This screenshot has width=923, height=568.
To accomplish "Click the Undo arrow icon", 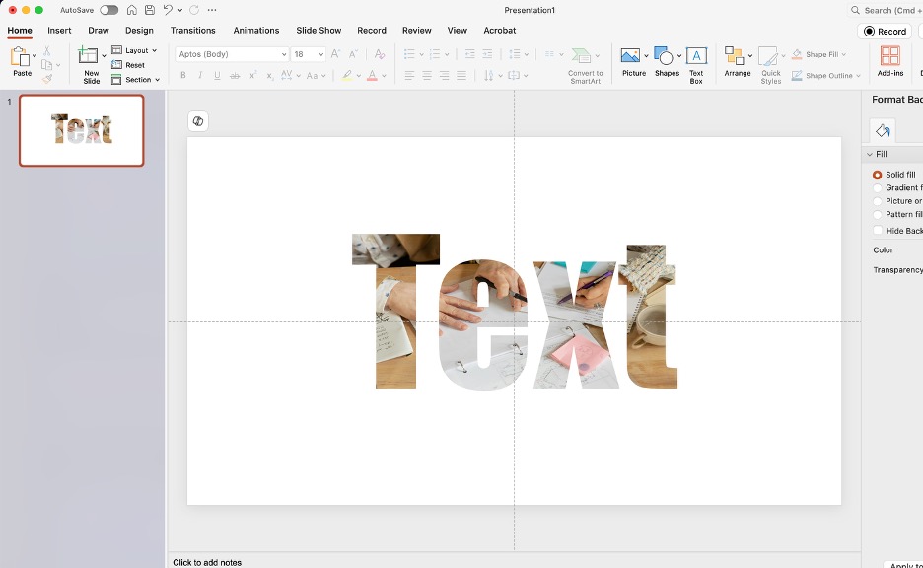I will tap(168, 10).
